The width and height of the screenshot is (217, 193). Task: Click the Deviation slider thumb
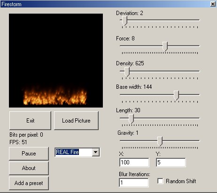point(124,21)
